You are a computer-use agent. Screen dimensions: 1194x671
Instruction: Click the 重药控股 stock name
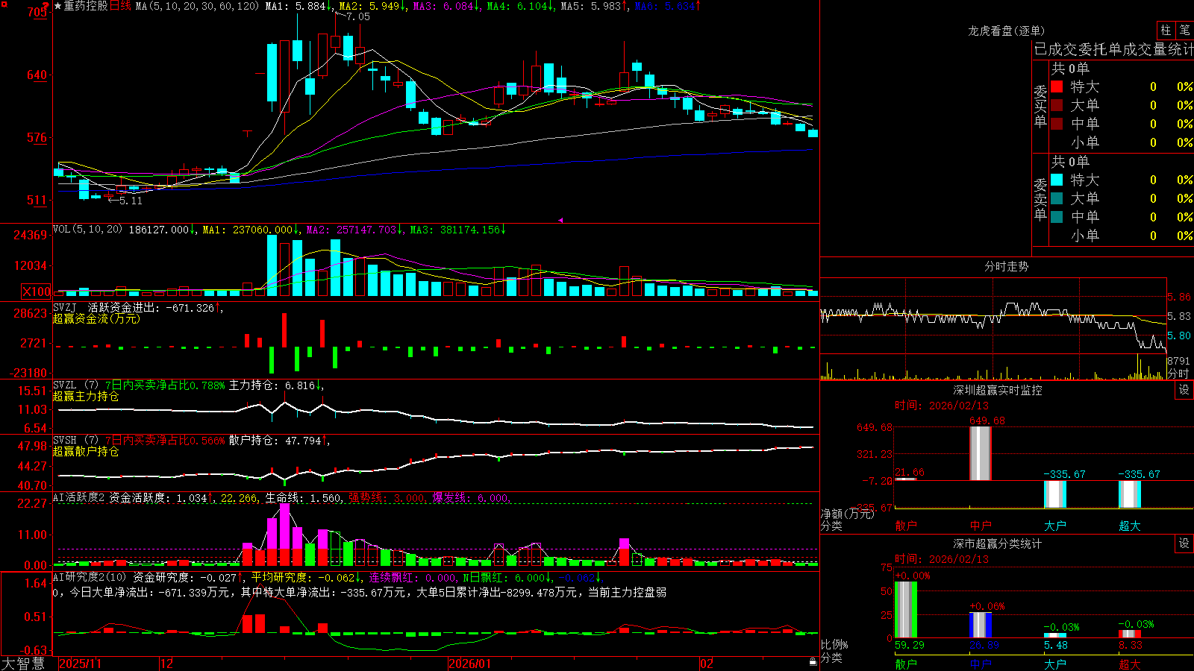[86, 6]
